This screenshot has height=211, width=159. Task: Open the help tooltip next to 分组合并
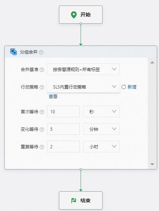[x=41, y=52]
